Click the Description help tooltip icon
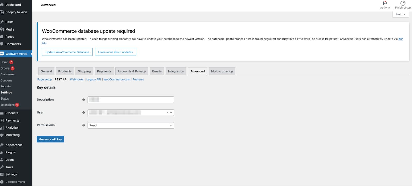This screenshot has height=186, width=412. tap(84, 100)
